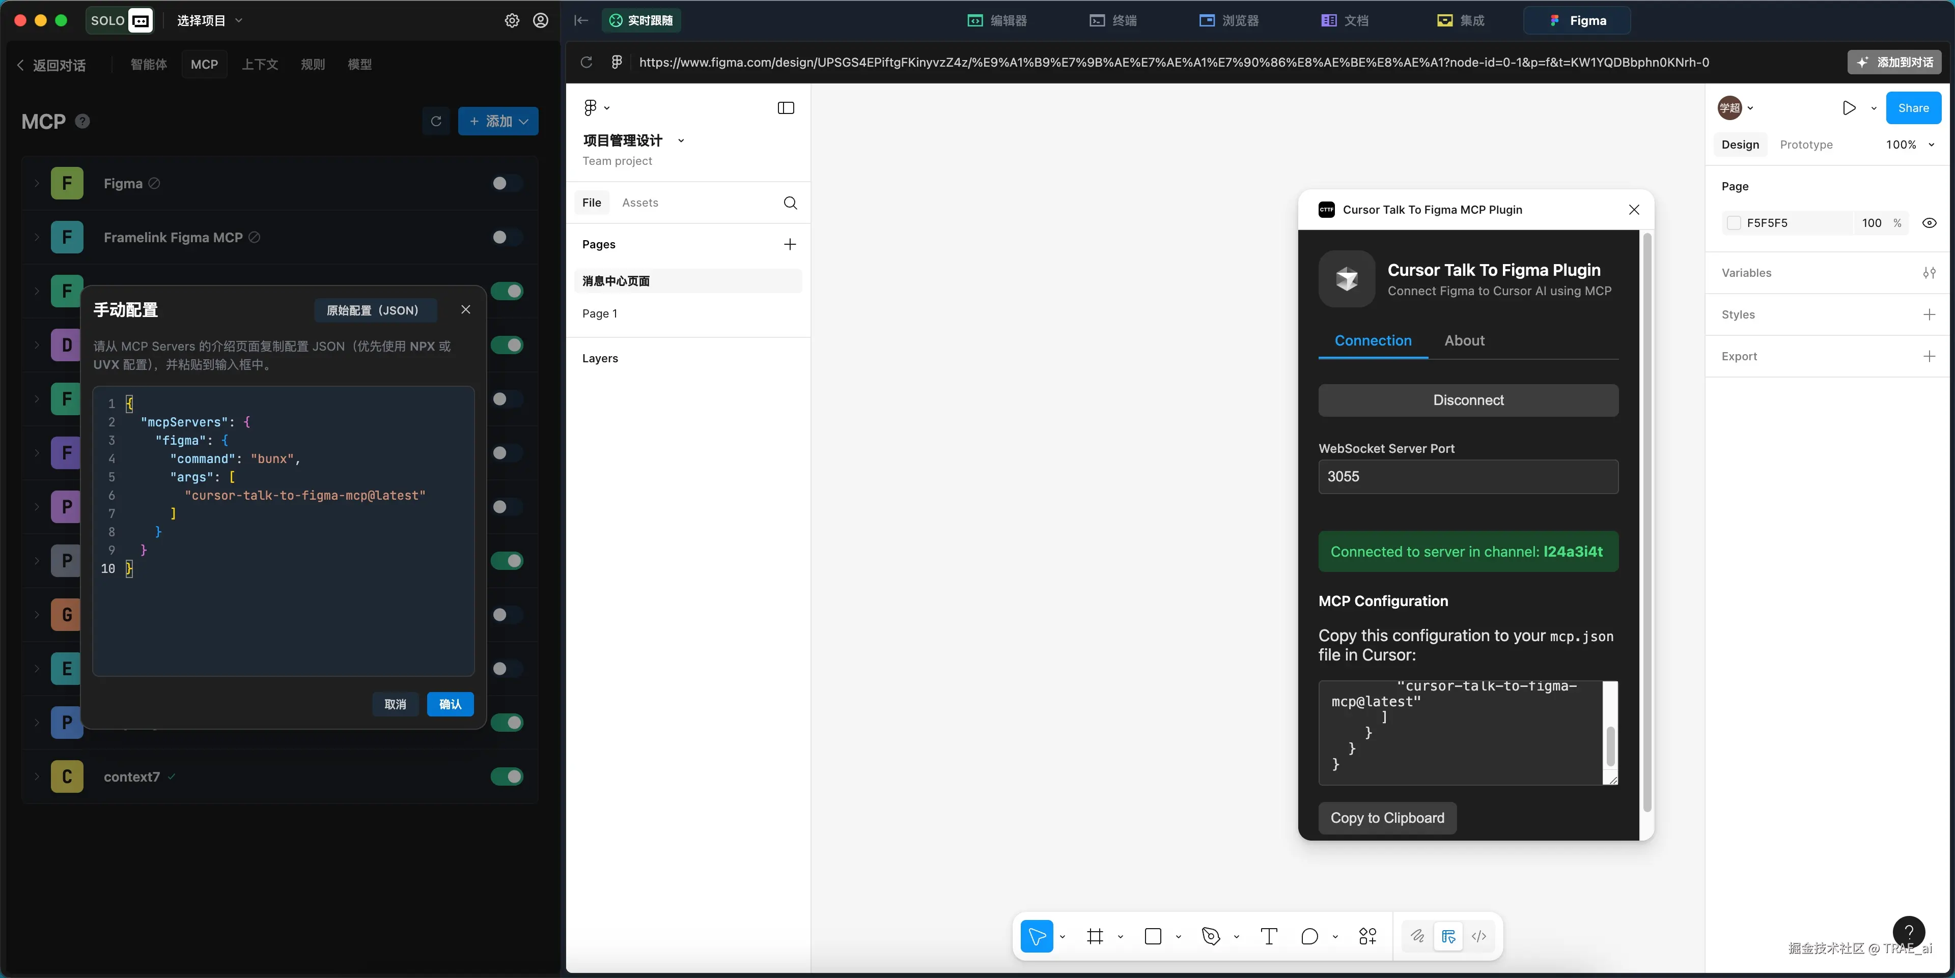This screenshot has width=1955, height=978.
Task: Open Variables settings icon
Action: [x=1929, y=273]
